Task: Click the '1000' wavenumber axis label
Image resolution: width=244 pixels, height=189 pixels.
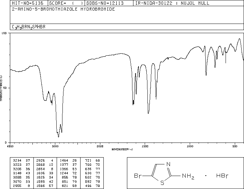Action: pyautogui.click(x=190, y=146)
